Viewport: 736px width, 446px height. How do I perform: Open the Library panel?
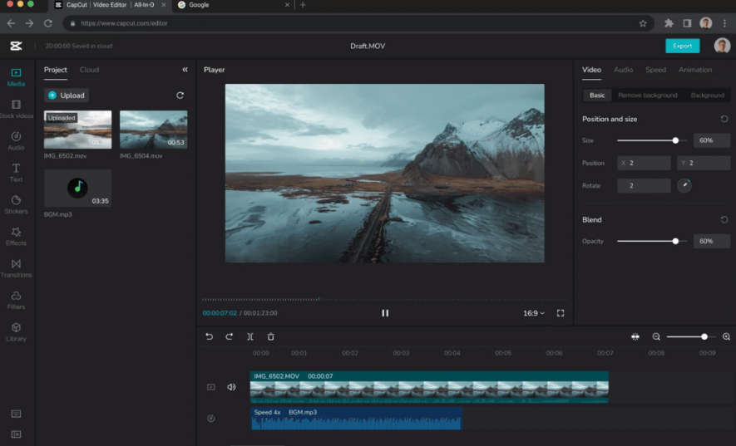[16, 332]
